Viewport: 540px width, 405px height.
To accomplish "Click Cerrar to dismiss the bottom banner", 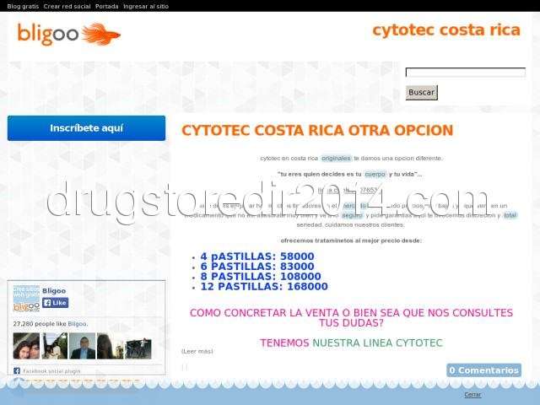I will pyautogui.click(x=472, y=395).
